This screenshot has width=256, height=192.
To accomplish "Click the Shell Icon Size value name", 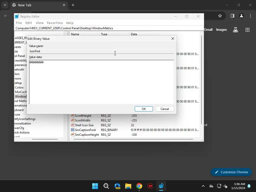I will coord(84,125).
